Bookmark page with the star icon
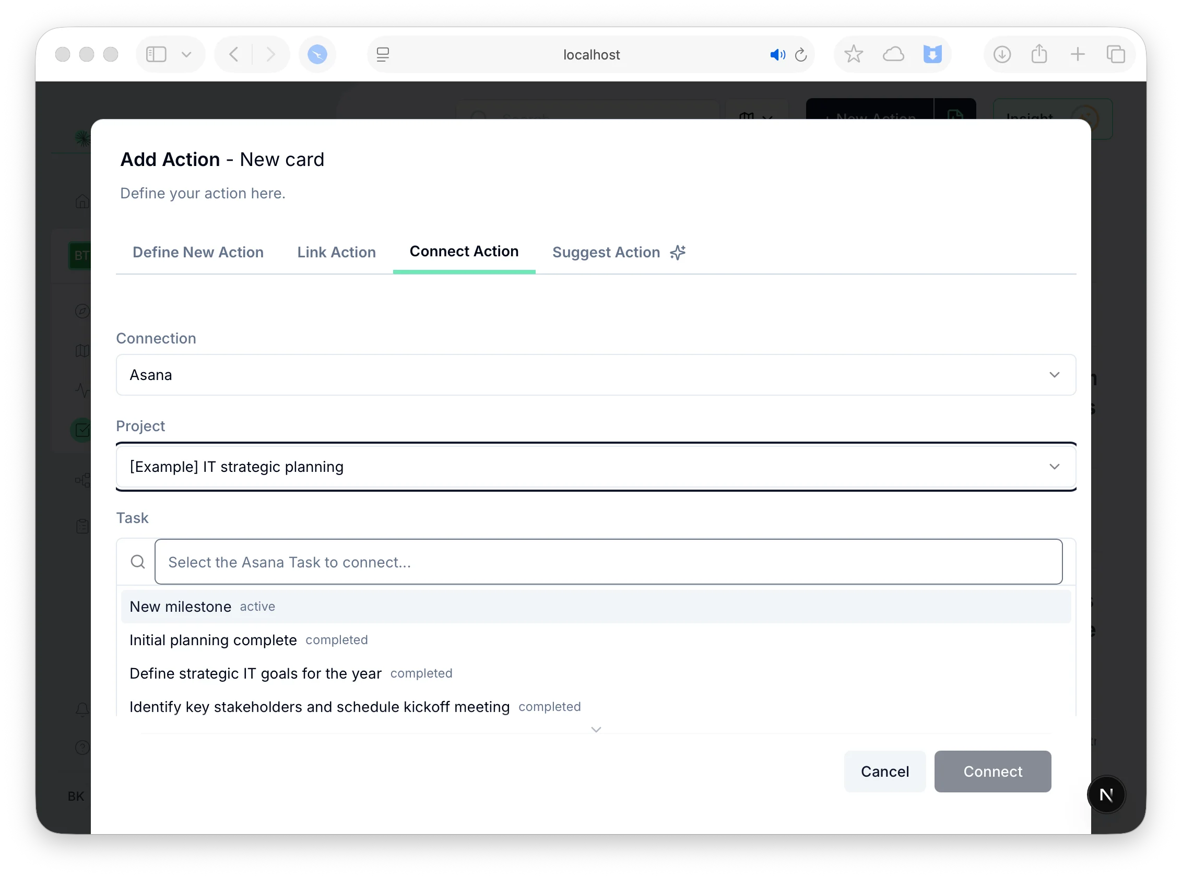The width and height of the screenshot is (1182, 878). 854,54
